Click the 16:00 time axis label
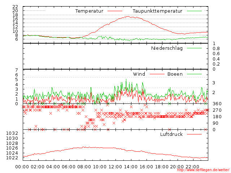Viewport: 231px width, 173px height. pyautogui.click(x=146, y=167)
